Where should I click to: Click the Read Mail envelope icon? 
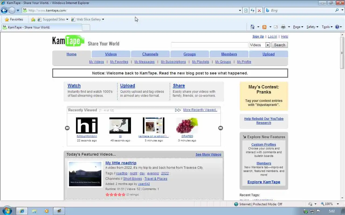pos(276,27)
